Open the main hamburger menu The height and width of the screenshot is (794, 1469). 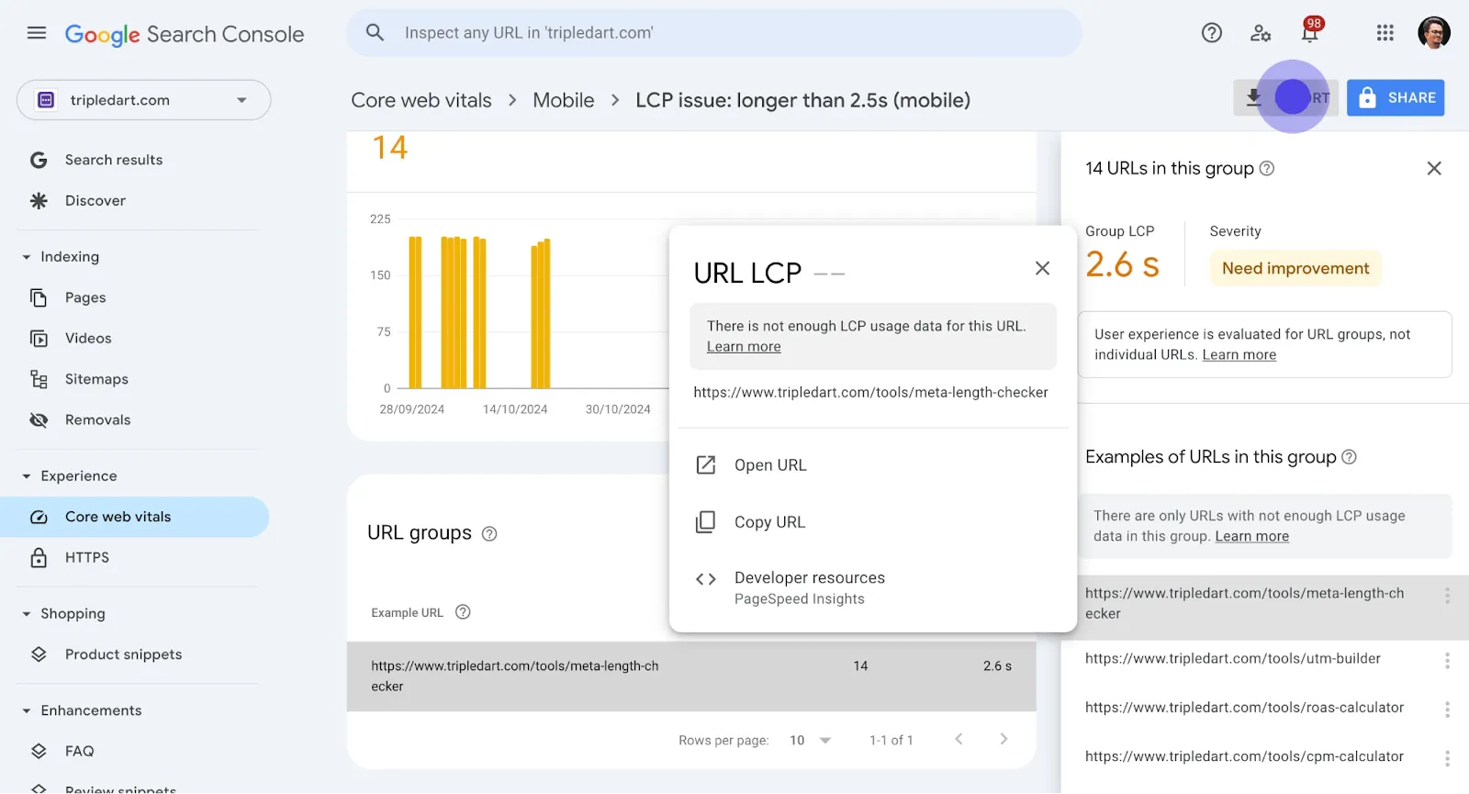37,33
